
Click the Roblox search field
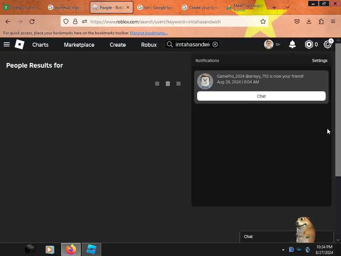(x=192, y=44)
